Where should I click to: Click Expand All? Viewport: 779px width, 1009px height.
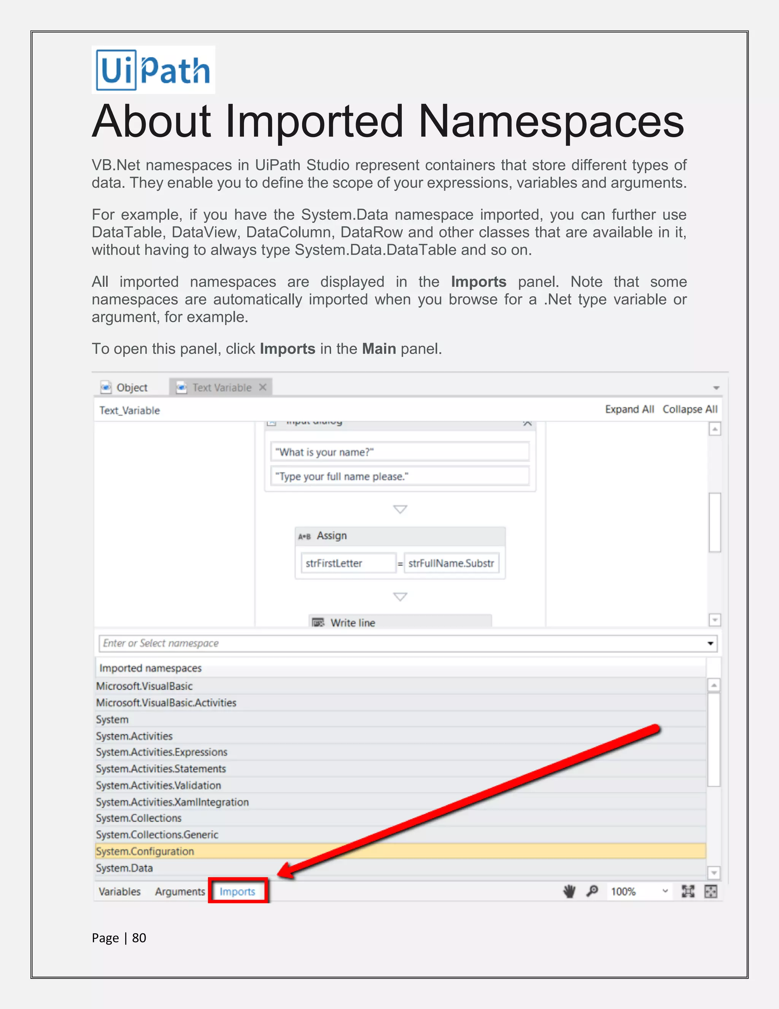(x=630, y=409)
